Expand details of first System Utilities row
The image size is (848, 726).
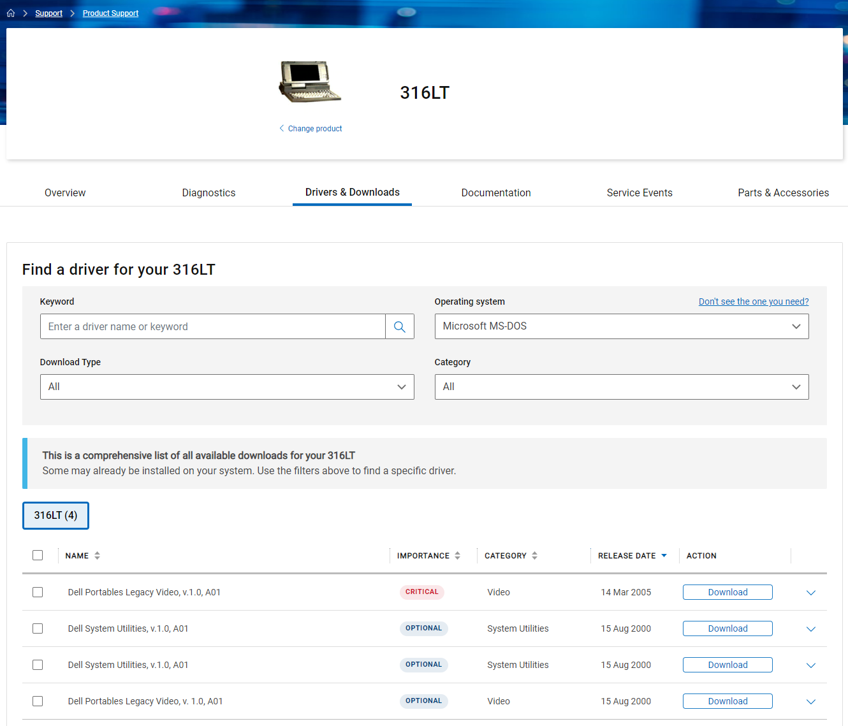[x=810, y=629]
